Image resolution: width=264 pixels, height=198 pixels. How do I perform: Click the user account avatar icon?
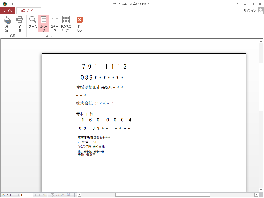tap(261, 11)
